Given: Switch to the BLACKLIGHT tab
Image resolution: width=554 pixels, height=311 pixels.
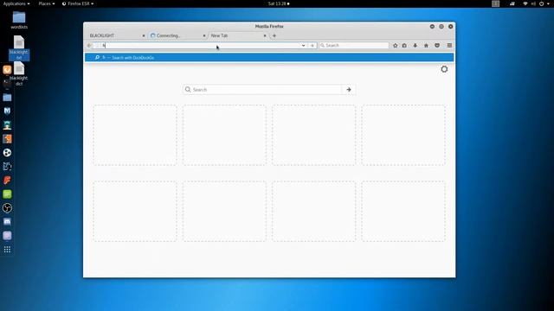Looking at the screenshot, I should click(x=116, y=35).
